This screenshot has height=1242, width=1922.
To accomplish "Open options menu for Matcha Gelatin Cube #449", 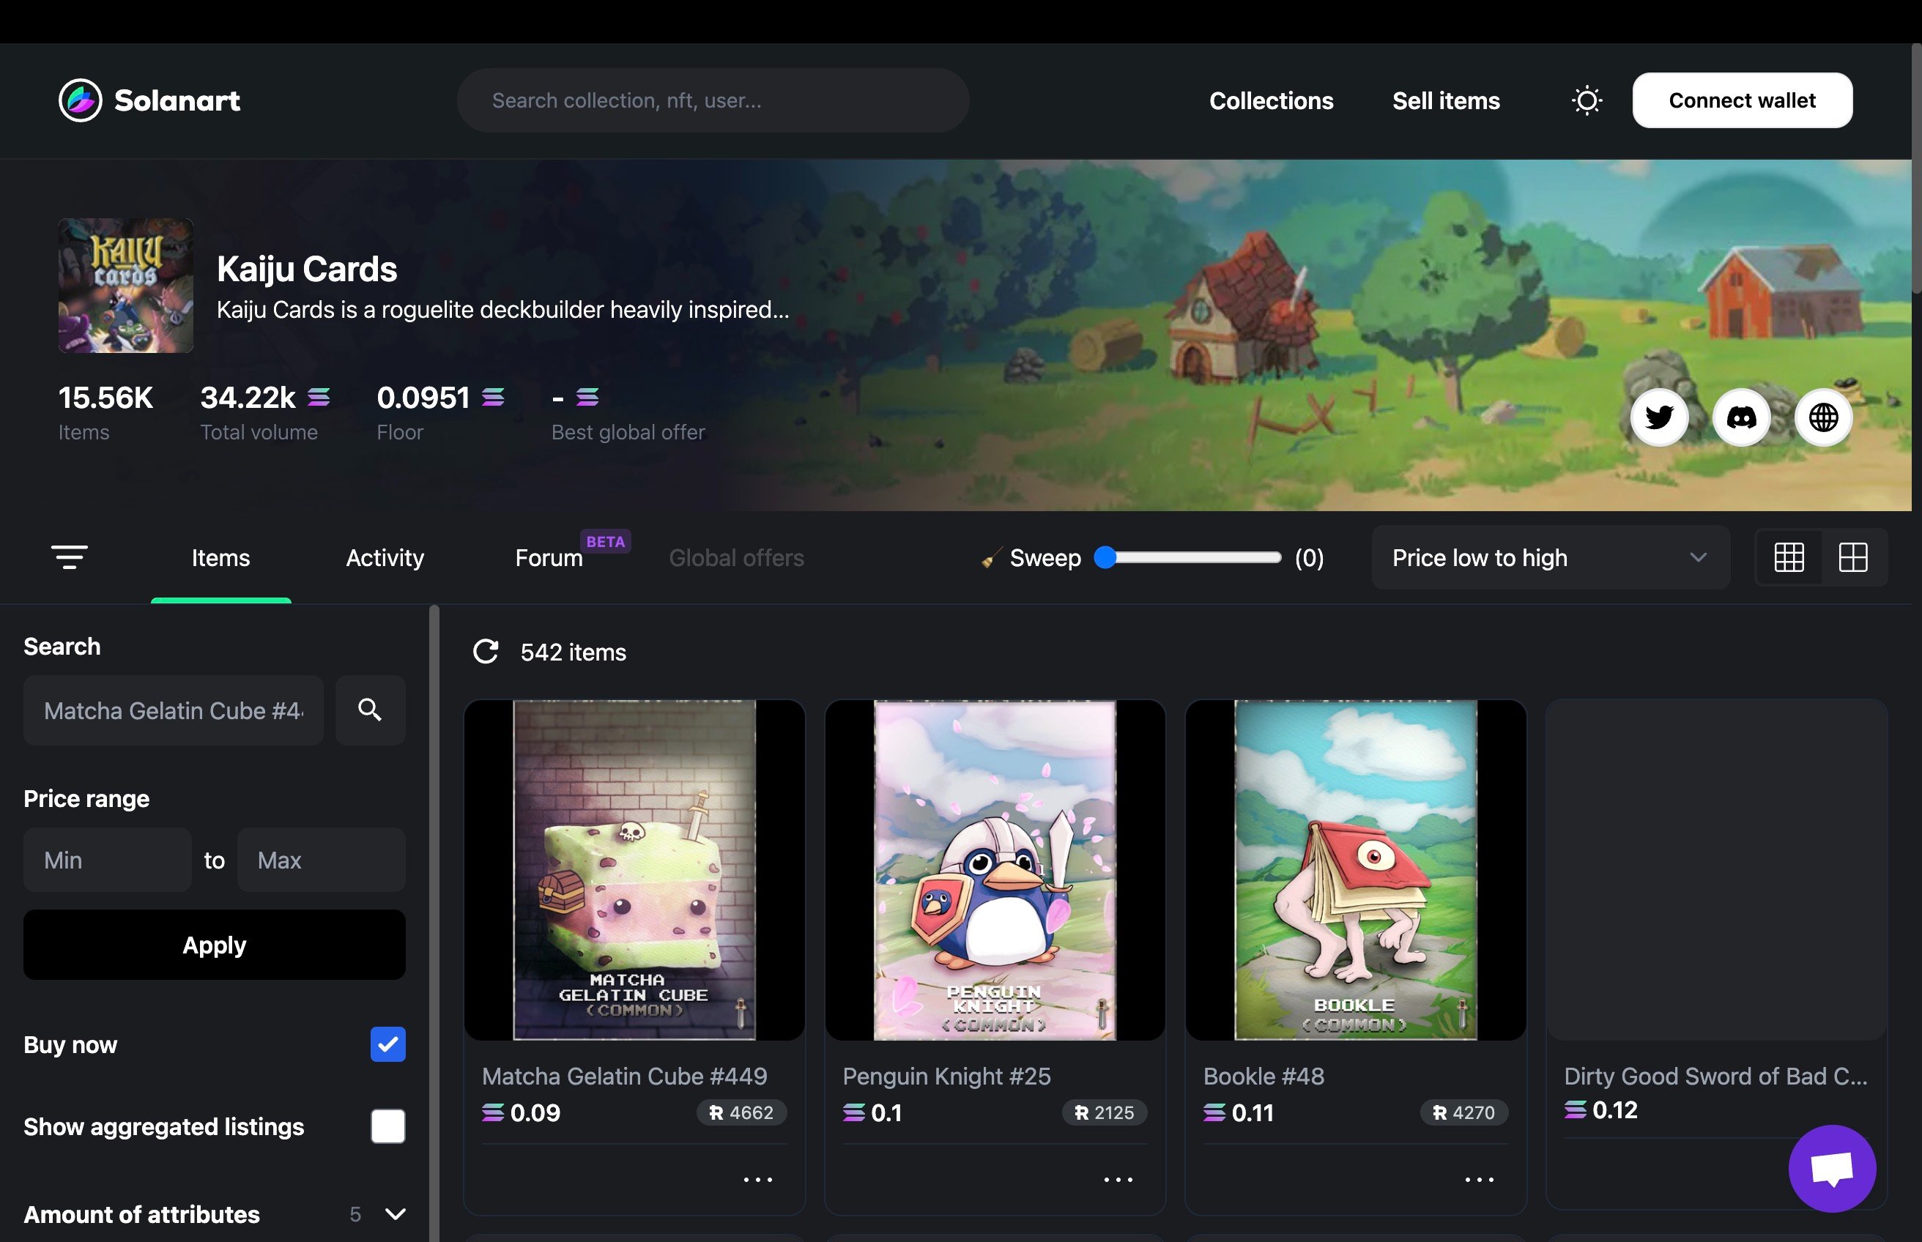I will point(757,1179).
